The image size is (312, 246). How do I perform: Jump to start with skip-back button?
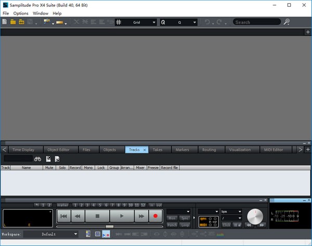pyautogui.click(x=63, y=216)
